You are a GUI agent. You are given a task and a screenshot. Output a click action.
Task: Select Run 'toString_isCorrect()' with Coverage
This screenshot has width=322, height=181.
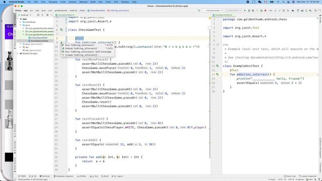tap(88, 52)
